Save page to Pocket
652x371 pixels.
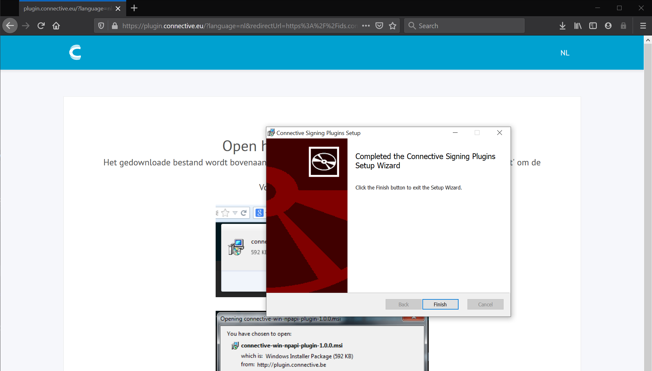(x=379, y=26)
